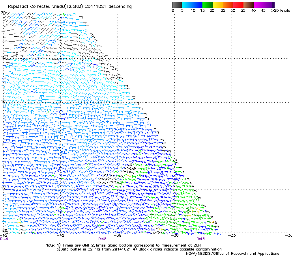Click the gray 0-5 knots color swatch
Viewport: 292px width, 256px height.
pos(177,5)
